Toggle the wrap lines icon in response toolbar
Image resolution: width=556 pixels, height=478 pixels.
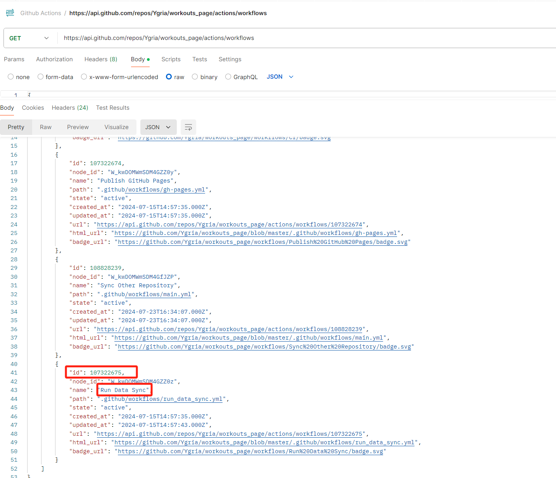pyautogui.click(x=188, y=127)
